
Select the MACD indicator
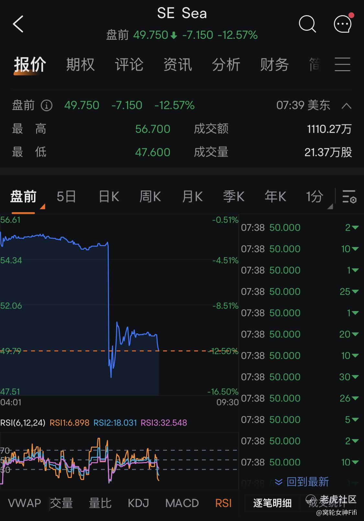tap(182, 503)
